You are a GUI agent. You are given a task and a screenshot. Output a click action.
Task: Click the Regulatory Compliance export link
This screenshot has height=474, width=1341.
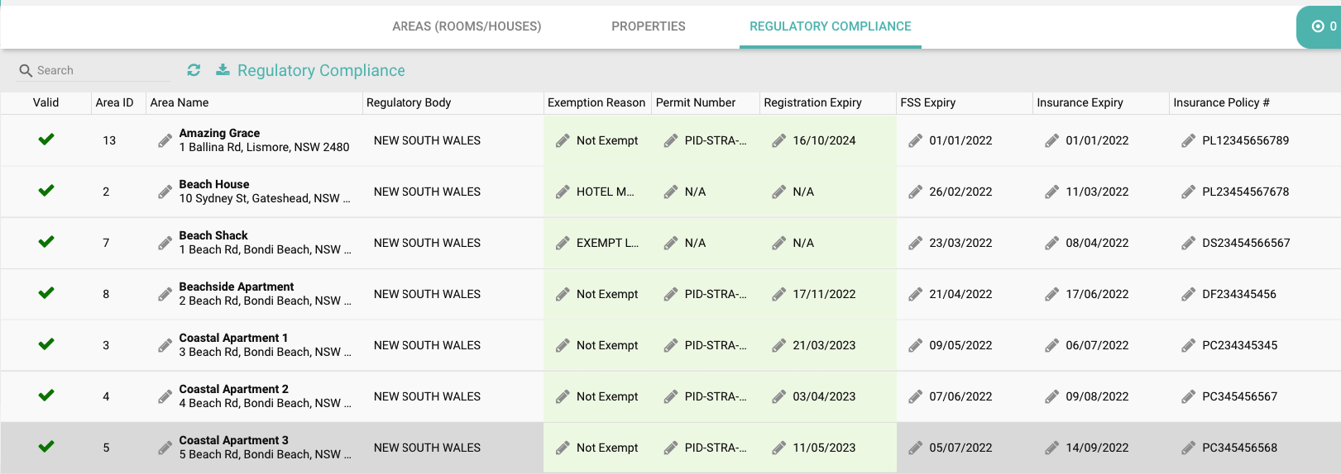coord(321,71)
